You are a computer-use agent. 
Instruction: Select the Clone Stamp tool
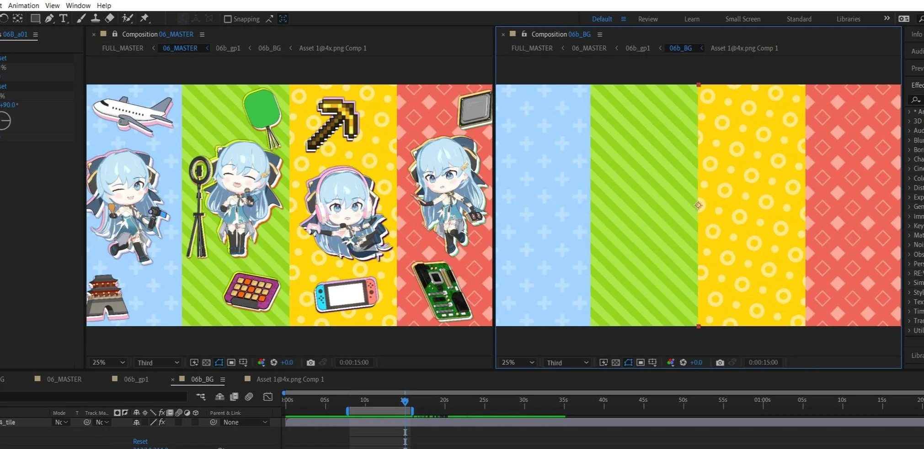[x=96, y=18]
